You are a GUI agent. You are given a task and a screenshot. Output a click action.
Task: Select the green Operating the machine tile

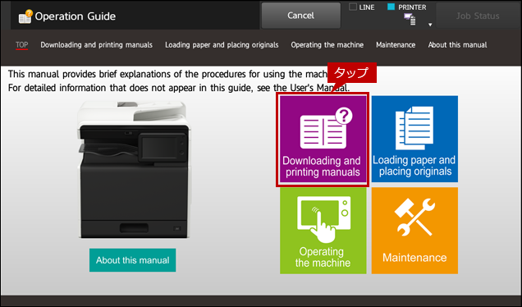click(x=323, y=231)
